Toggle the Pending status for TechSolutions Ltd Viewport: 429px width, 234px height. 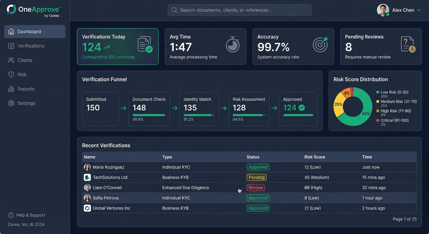[x=256, y=177]
